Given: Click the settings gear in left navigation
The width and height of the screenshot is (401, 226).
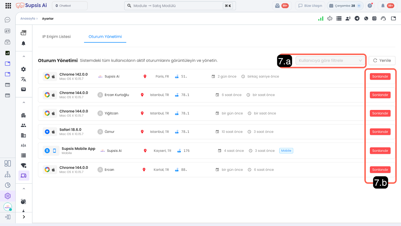Looking at the screenshot, I should click(8, 196).
